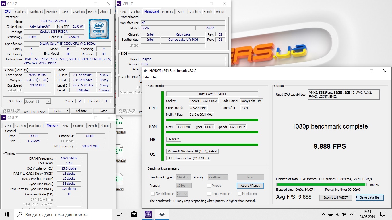Switch to Caches tab in processor window
The height and width of the screenshot is (220, 392).
20,12
